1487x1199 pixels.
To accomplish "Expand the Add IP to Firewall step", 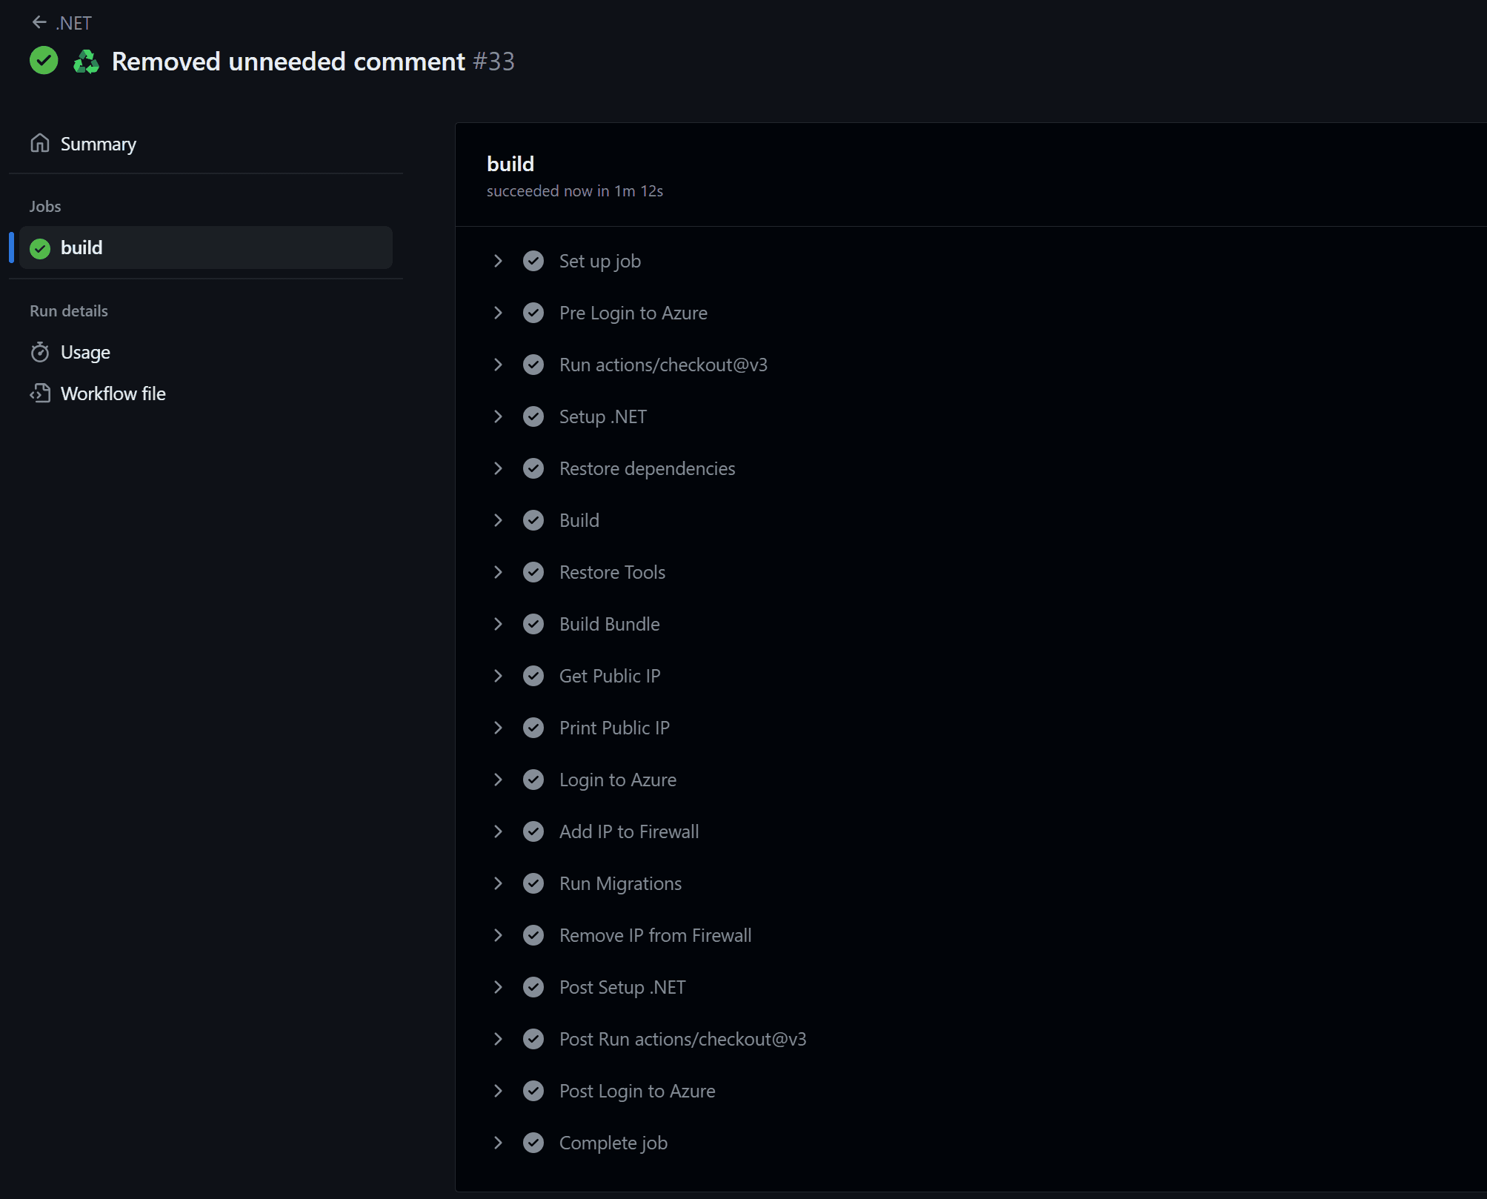I will (498, 831).
